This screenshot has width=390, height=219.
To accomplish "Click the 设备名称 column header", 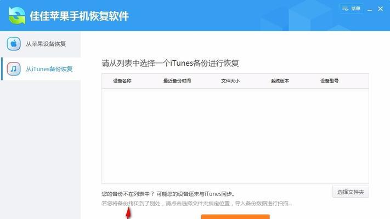I will coord(122,81).
